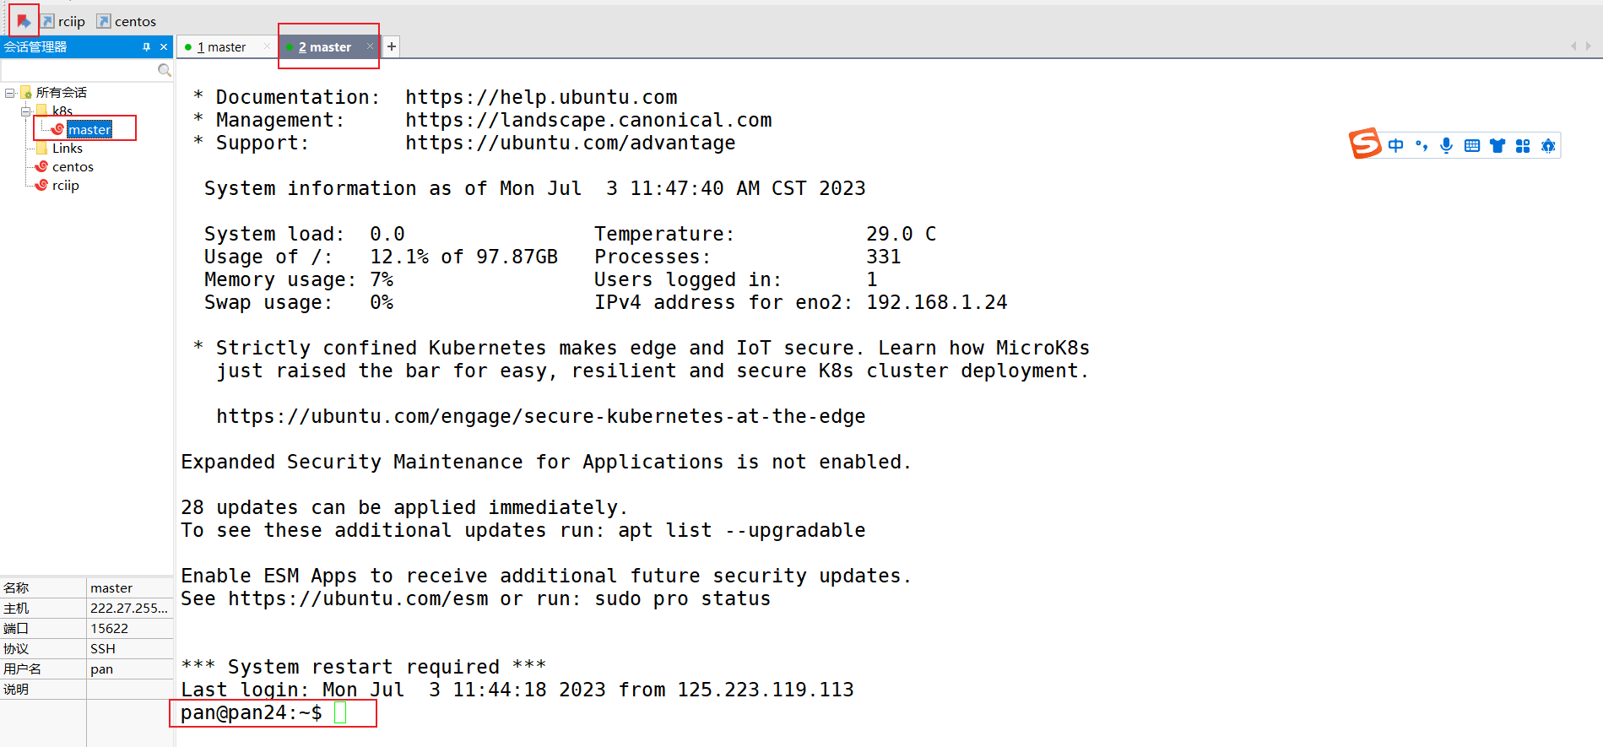1603x747 pixels.
Task: Click the red flag session shortcut icon
Action: (x=24, y=21)
